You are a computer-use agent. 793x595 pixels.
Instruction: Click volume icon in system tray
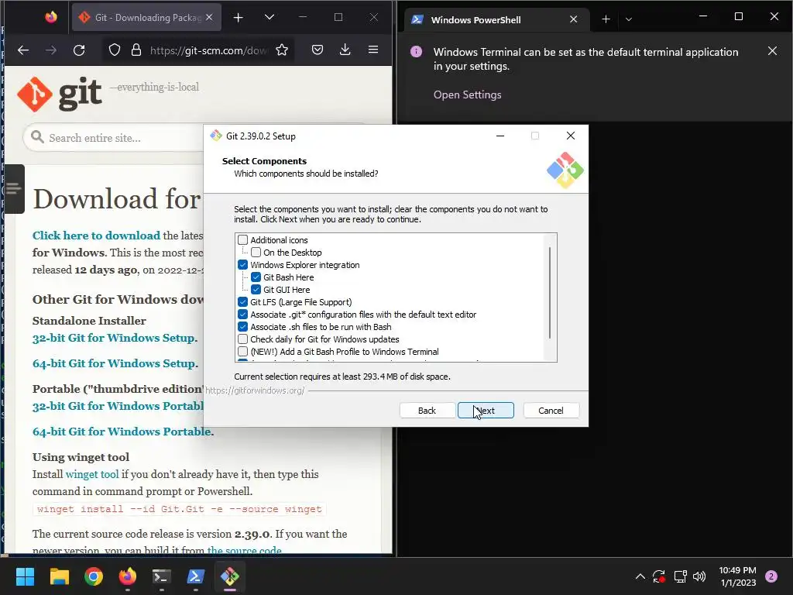(699, 576)
